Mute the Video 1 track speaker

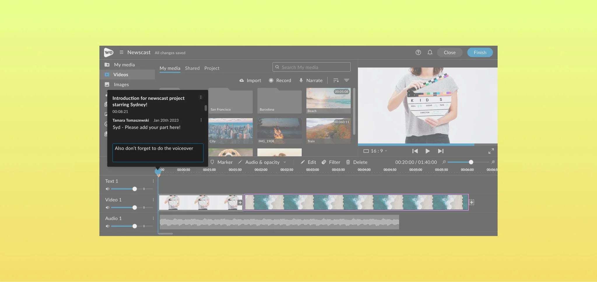pos(107,207)
